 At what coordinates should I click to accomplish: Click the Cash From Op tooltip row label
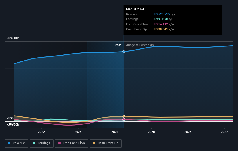click(136, 29)
